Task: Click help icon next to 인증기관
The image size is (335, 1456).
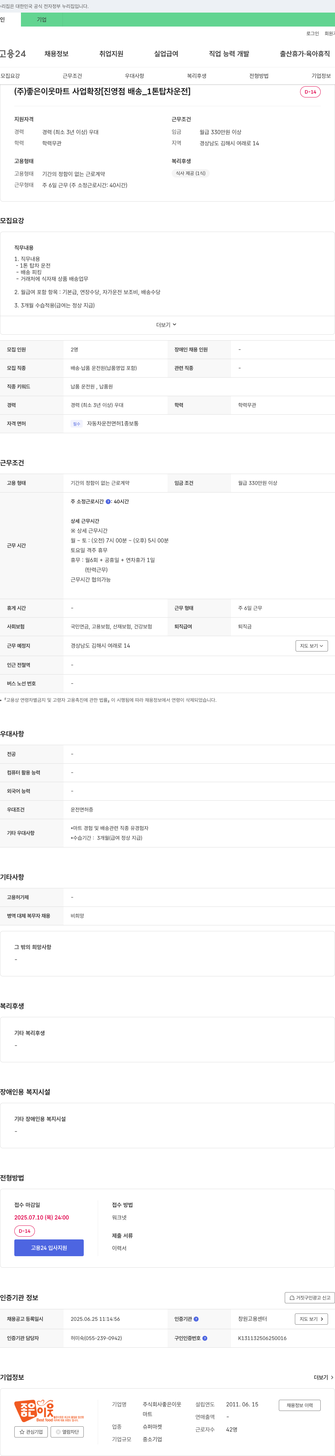Action: pyautogui.click(x=196, y=1319)
